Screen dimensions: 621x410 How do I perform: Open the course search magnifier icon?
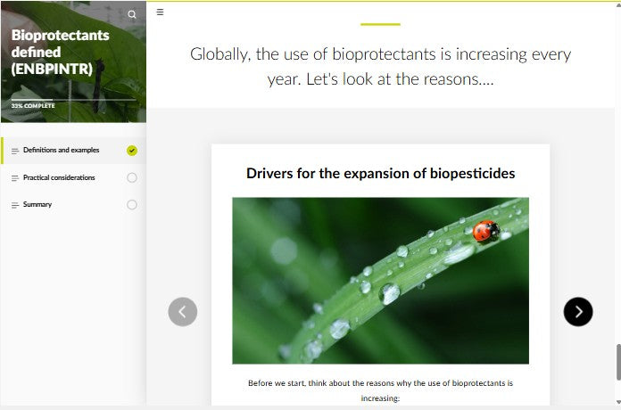coord(132,14)
